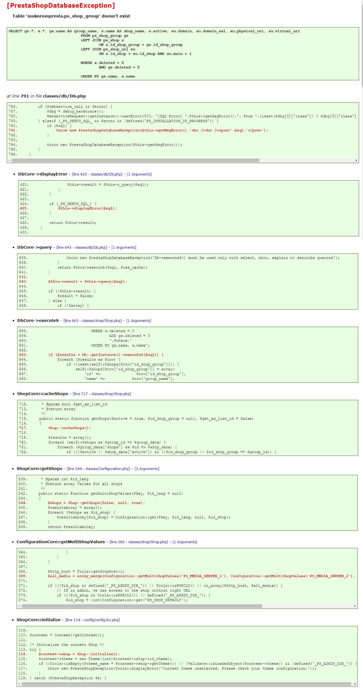
Task: Click the DbCore->executeS stack entry title
Action: pos(38,320)
